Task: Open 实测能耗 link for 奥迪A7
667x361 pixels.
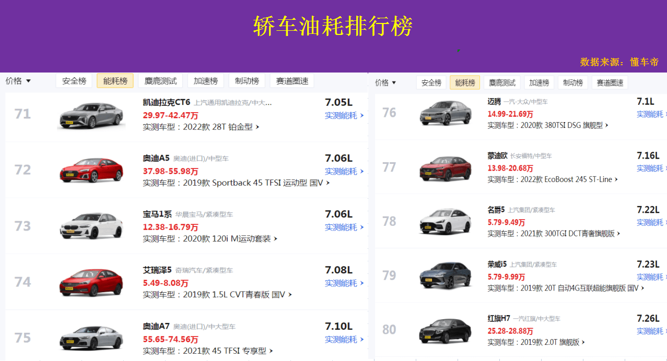Action: point(343,340)
